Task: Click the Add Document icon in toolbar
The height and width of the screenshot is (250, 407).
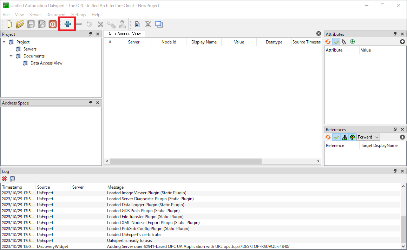Action: [137, 24]
